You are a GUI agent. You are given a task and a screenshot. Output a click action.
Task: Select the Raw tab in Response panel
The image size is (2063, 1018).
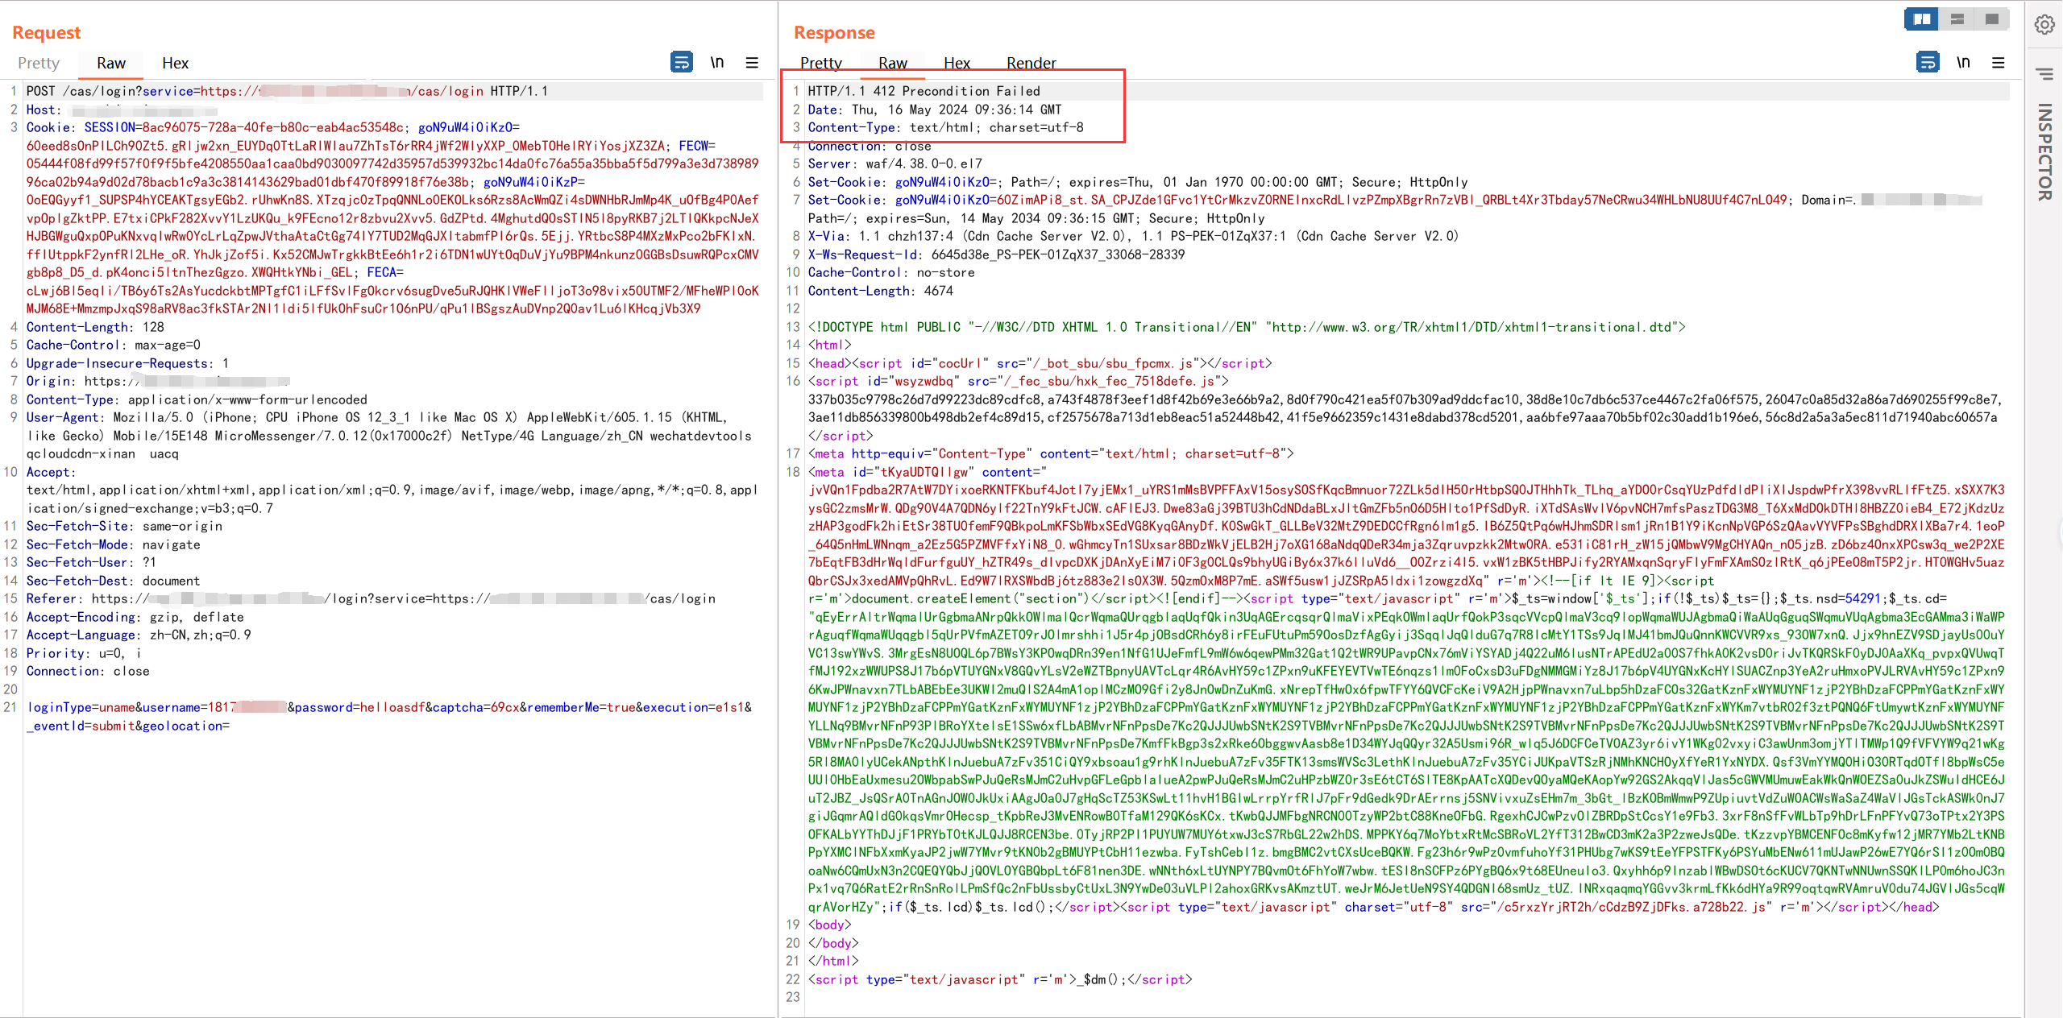(892, 63)
